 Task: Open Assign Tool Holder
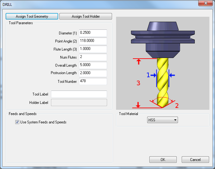pyautogui.click(x=86, y=16)
